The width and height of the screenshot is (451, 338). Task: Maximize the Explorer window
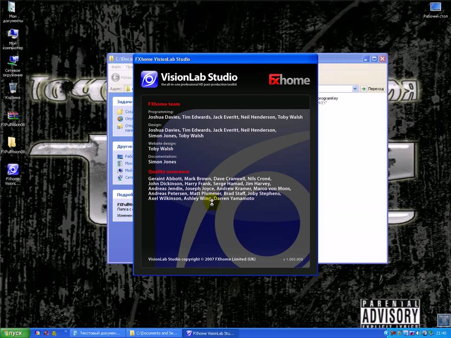374,59
